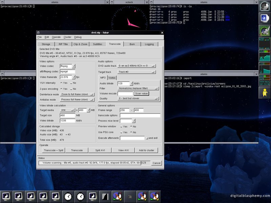Click the volume scanning progress bar
271x203 pixels.
[94, 163]
